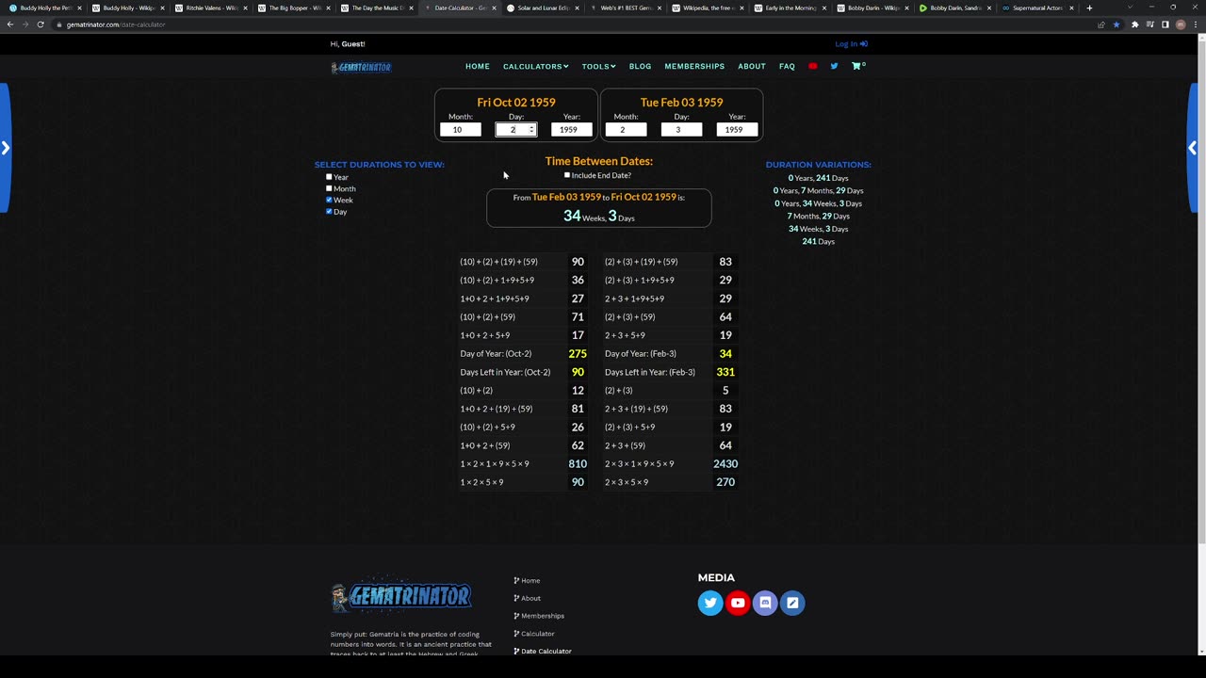
Task: Open the blue right side panel arrow
Action: pos(1193,148)
